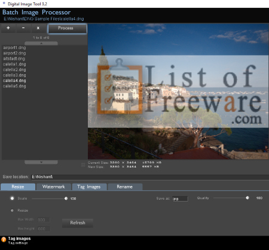Select airport2.dng in the file list
This screenshot has width=269, height=250.
tap(14, 53)
